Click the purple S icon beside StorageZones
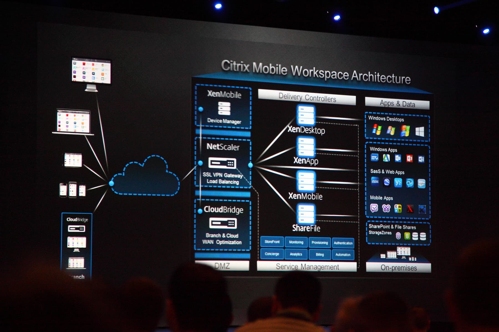 (398, 236)
